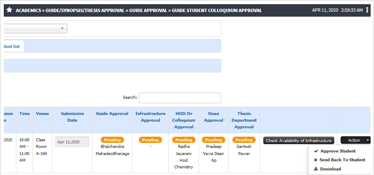Screen dimensions: 374x175
Task: Sort by Venue column arrows
Action: pyautogui.click(x=48, y=120)
